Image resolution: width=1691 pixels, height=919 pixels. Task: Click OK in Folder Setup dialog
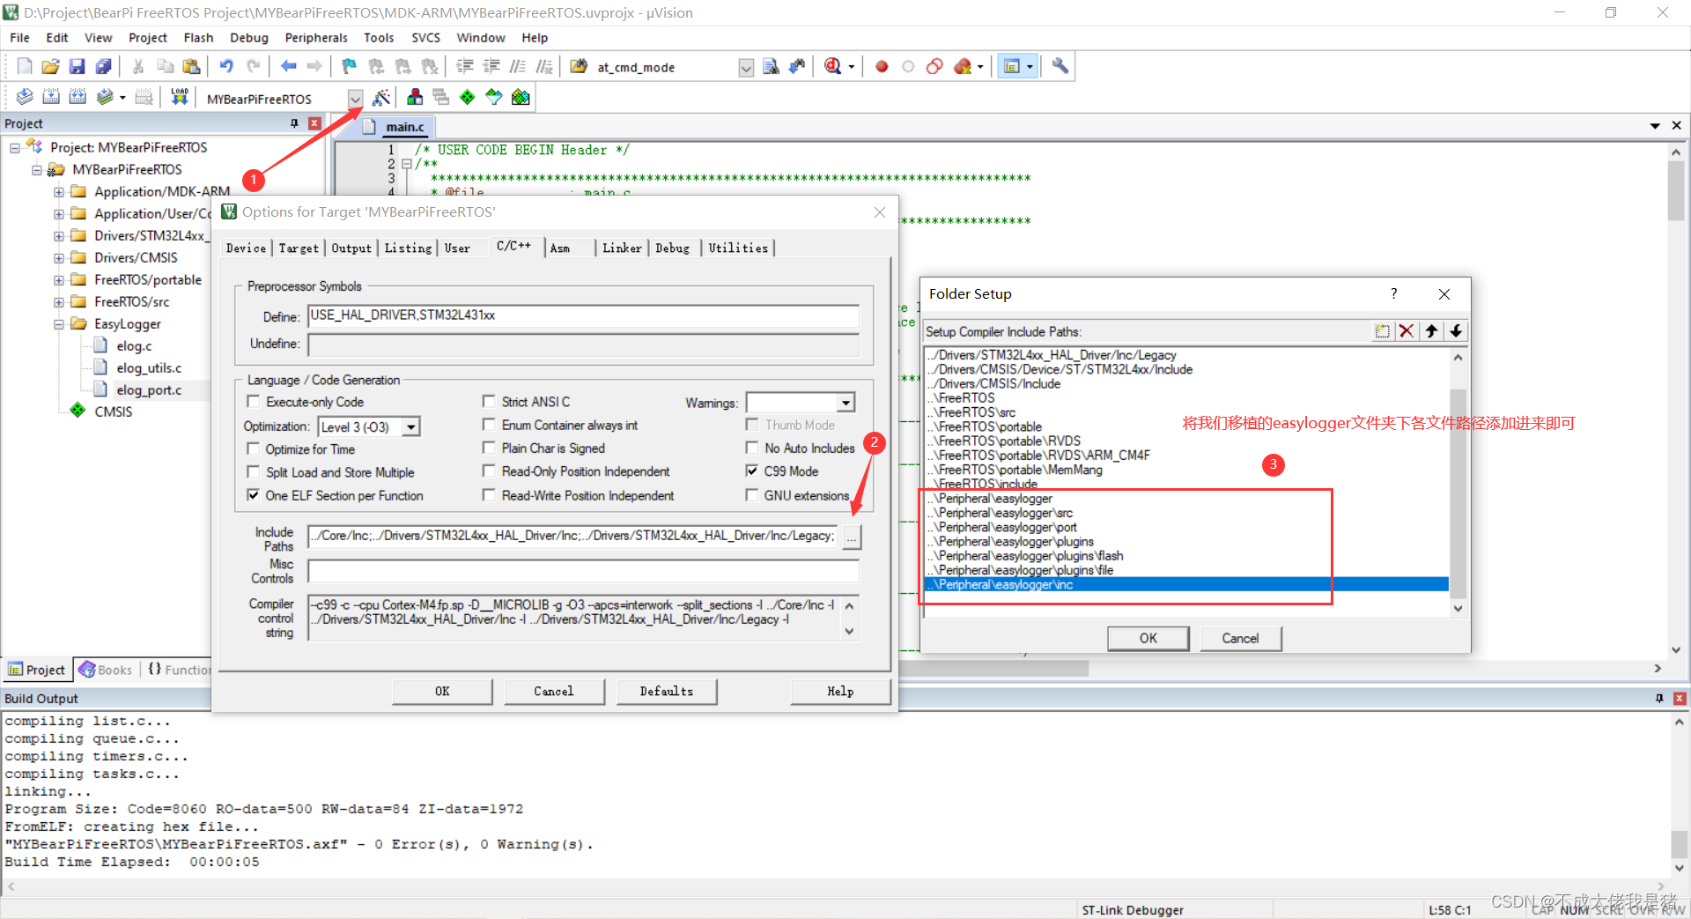click(1148, 638)
